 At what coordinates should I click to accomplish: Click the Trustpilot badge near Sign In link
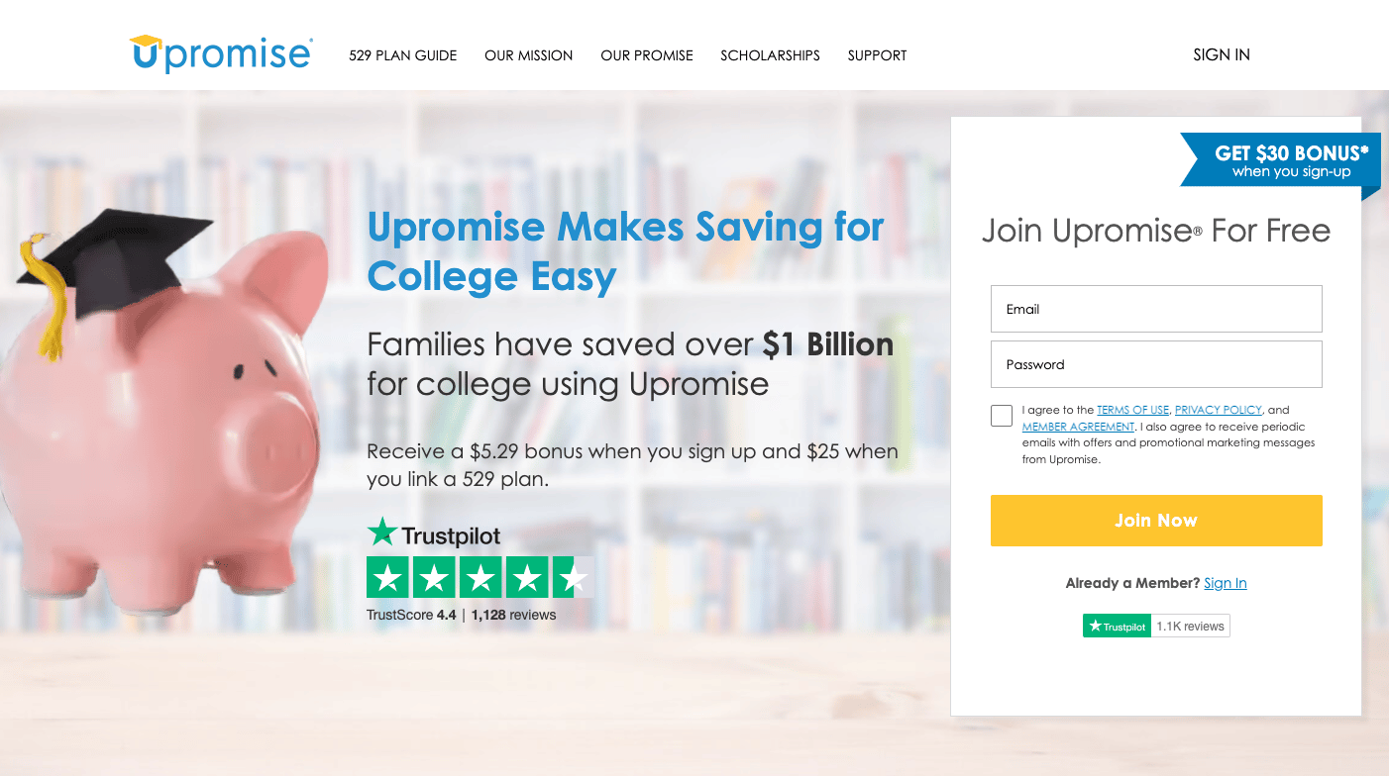[x=1155, y=625]
